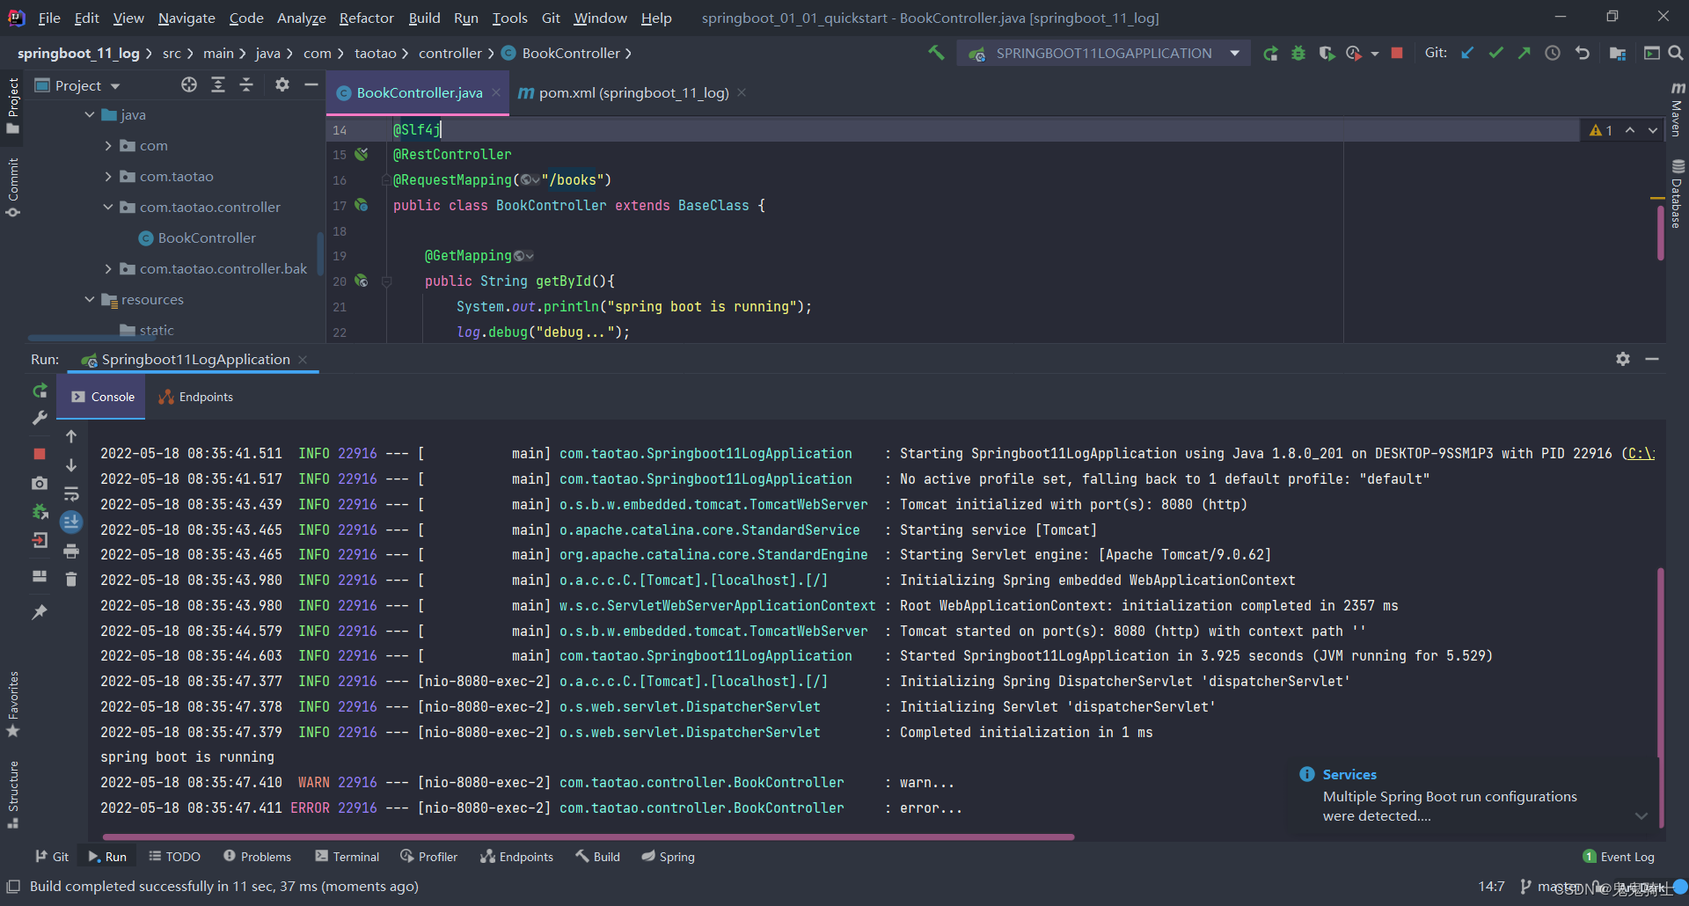Open the Maven side panel

click(1678, 109)
